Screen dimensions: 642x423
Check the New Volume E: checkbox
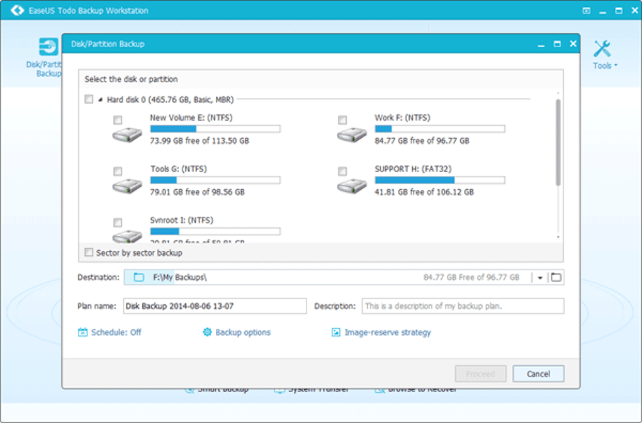tap(118, 120)
